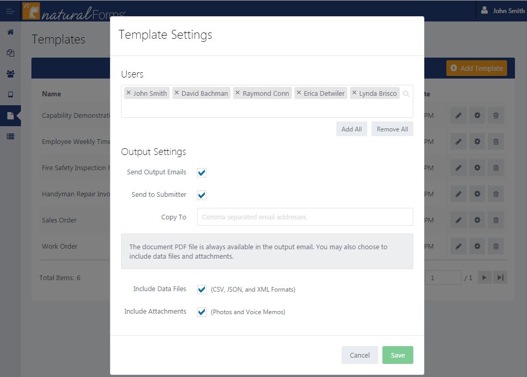Click the Copy To email address field

tap(304, 217)
